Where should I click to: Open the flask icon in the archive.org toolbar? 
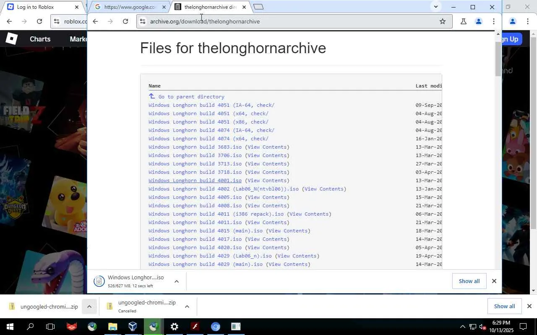click(x=464, y=21)
